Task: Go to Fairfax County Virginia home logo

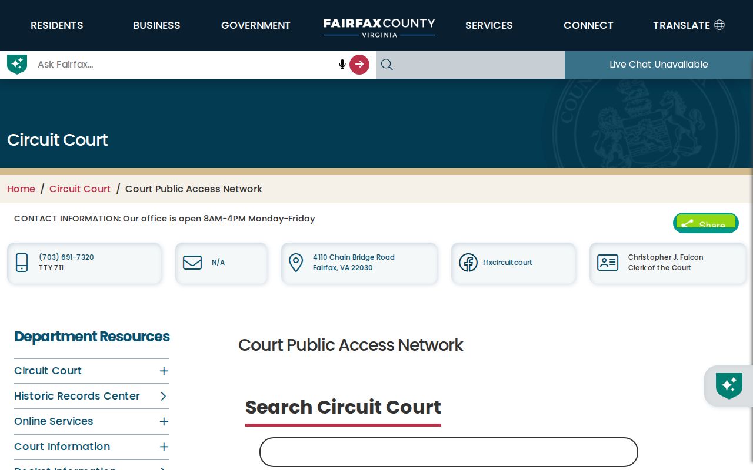Action: click(x=379, y=27)
